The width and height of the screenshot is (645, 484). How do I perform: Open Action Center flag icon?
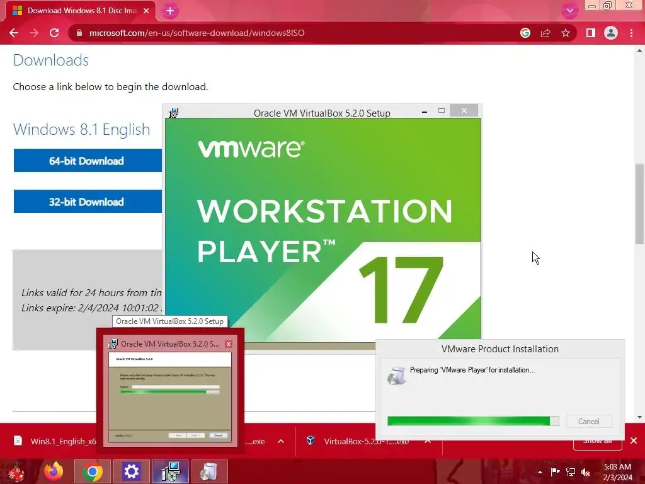(555, 471)
